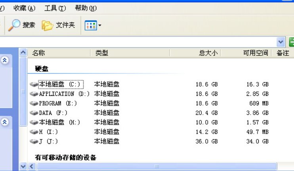Sort by the 类型 column header

point(130,53)
